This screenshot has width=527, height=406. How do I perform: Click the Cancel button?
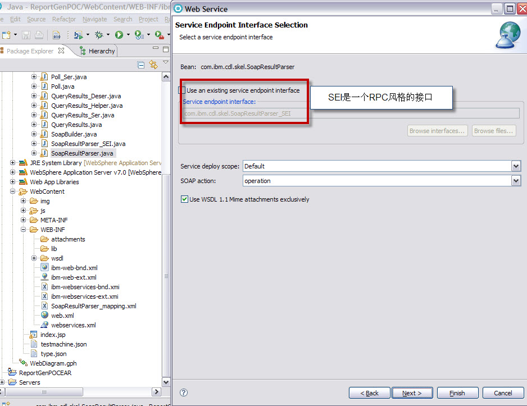503,393
